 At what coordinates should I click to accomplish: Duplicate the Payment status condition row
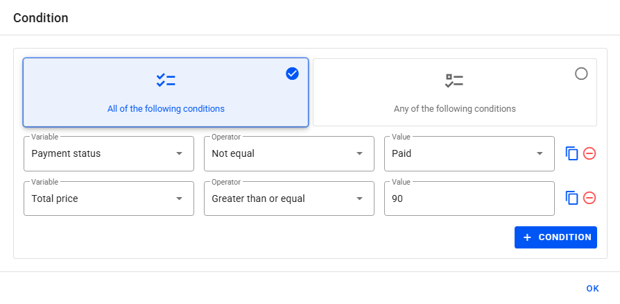coord(571,153)
